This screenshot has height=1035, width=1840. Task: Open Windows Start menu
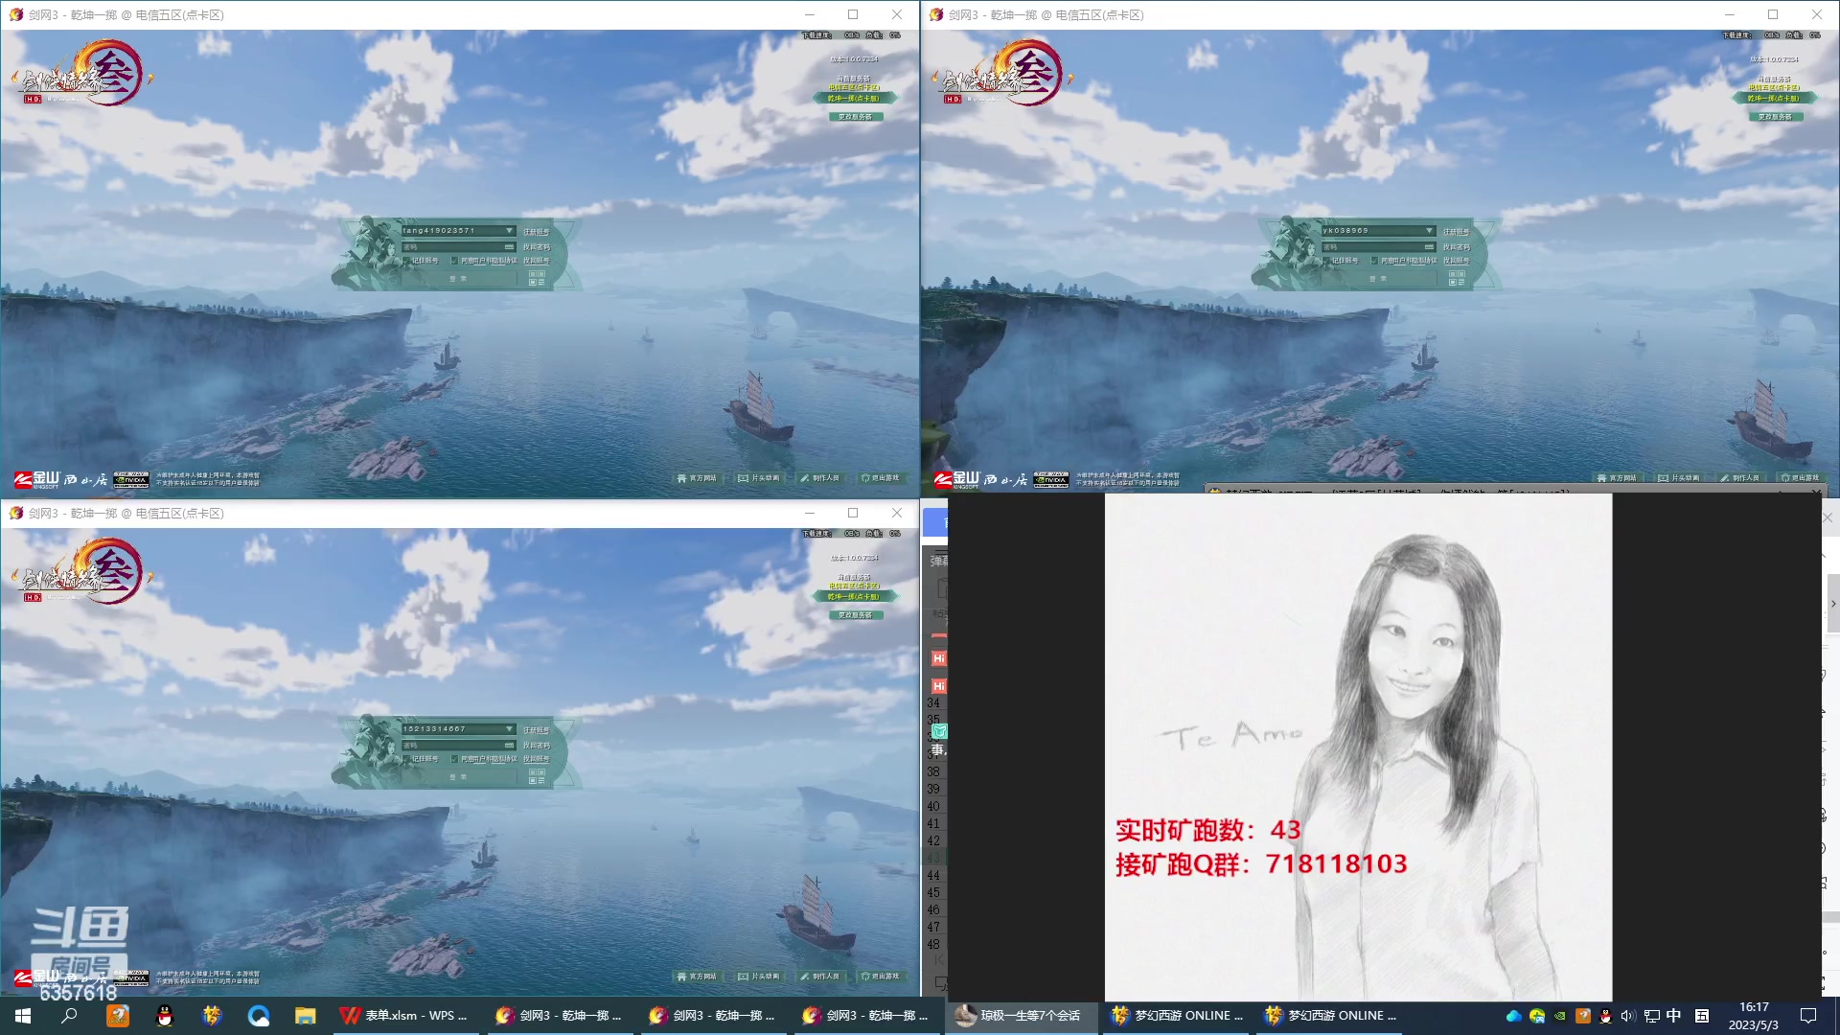point(23,1016)
